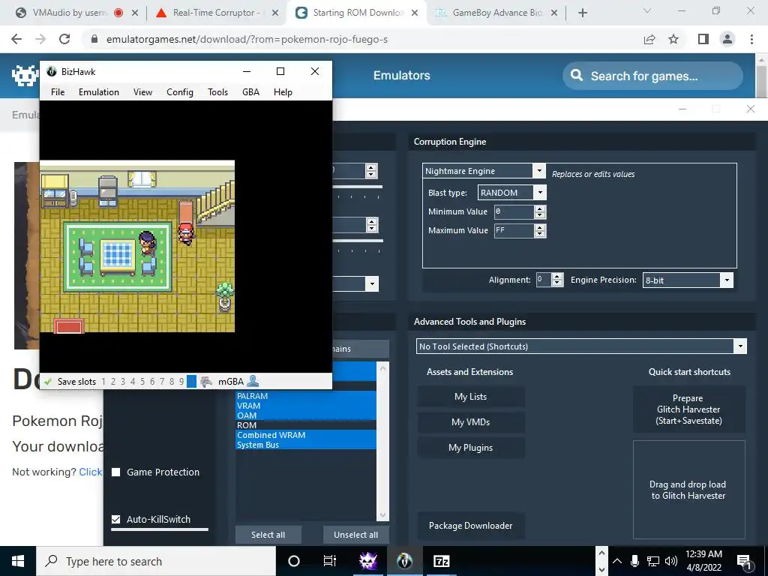Click the Select all domains button
This screenshot has width=768, height=576.
(x=268, y=535)
